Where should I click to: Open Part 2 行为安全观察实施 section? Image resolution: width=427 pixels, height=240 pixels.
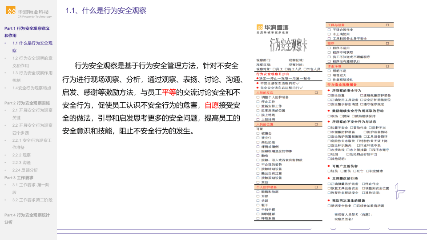27,103
